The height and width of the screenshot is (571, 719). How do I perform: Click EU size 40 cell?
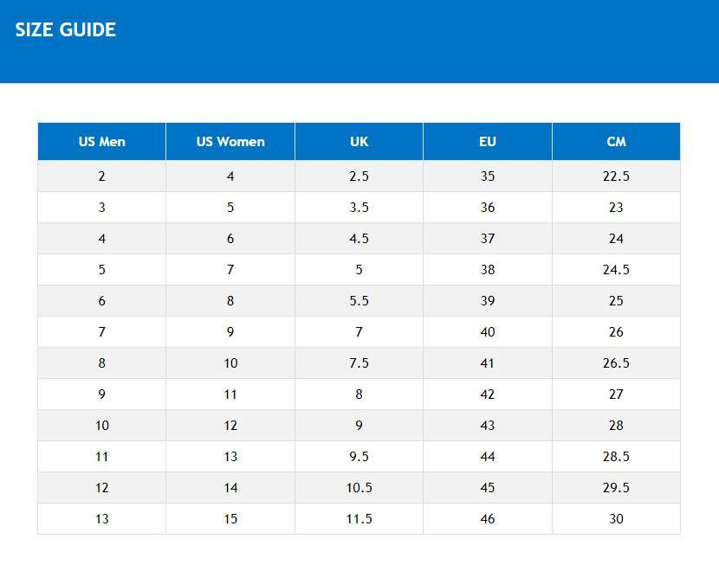(x=488, y=332)
